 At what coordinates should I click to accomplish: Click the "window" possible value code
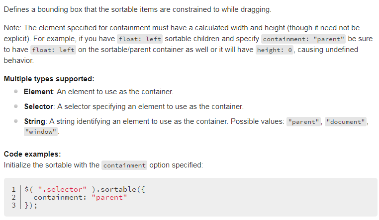click(x=41, y=132)
